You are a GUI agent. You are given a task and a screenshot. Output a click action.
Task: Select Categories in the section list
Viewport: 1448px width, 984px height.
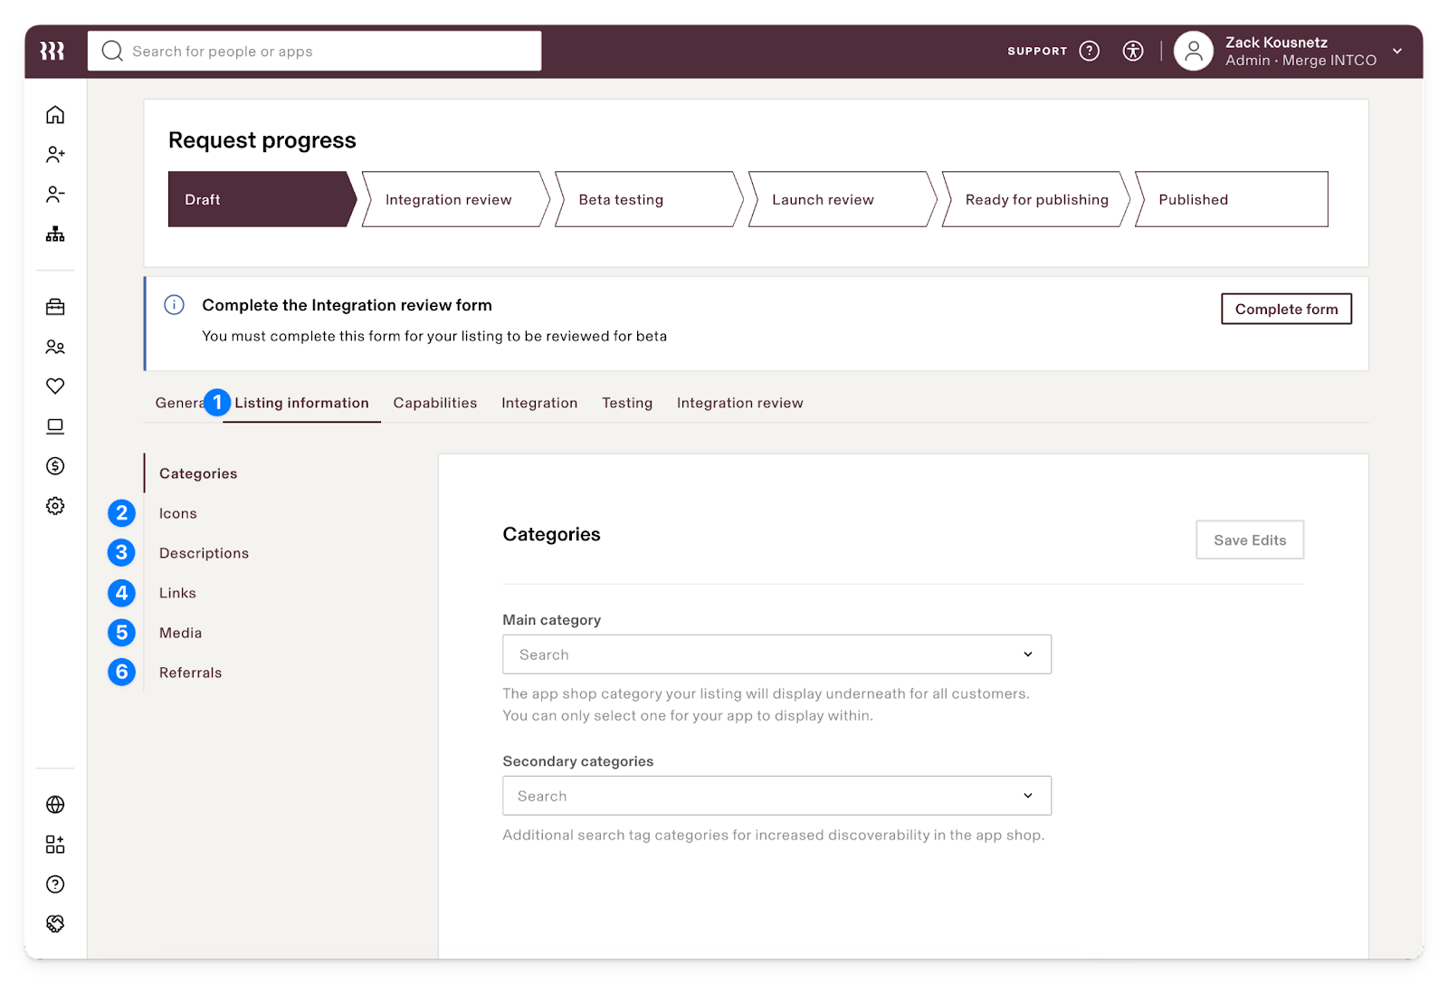(x=198, y=473)
